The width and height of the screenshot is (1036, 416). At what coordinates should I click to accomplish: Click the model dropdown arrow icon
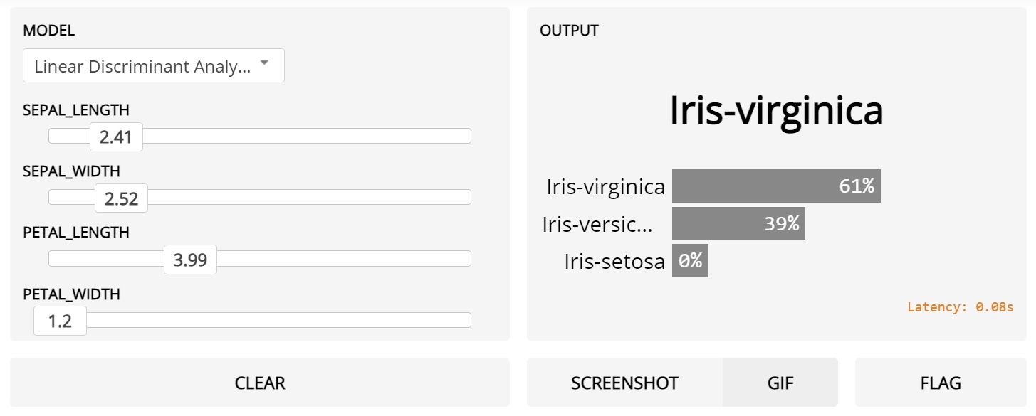tap(264, 63)
